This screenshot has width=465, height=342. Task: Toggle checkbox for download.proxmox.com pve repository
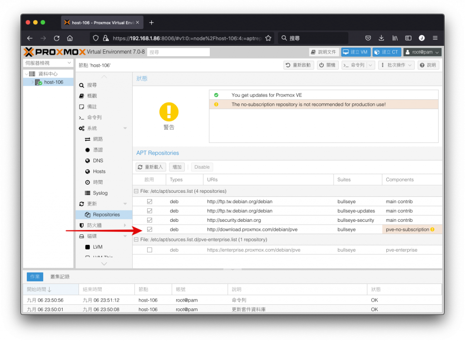click(x=149, y=229)
